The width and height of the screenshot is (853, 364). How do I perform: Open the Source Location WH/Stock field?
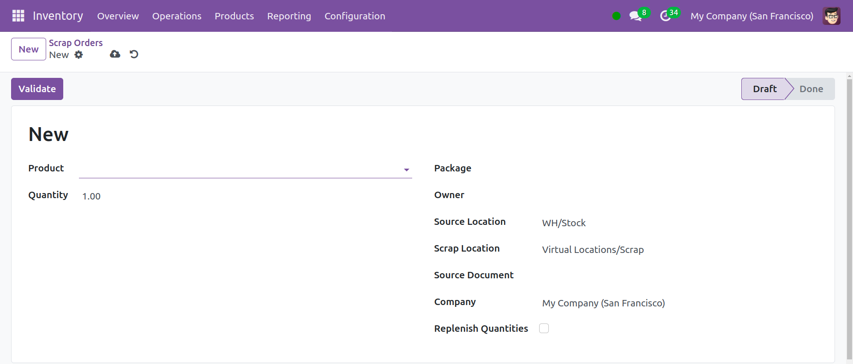pyautogui.click(x=564, y=223)
